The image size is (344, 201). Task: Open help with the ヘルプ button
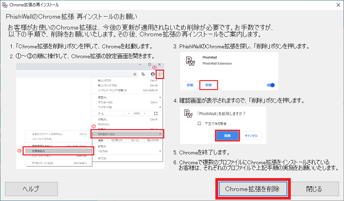[31, 189]
